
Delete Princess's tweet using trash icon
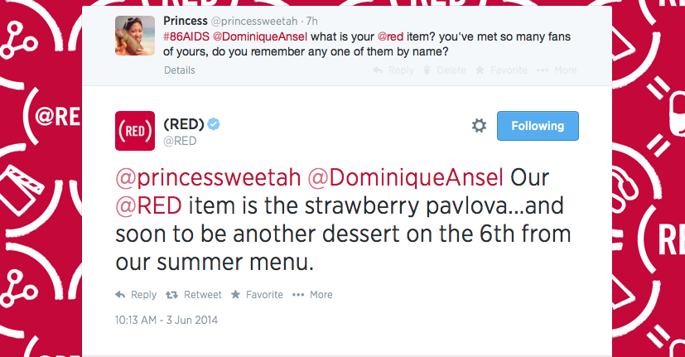coord(428,70)
